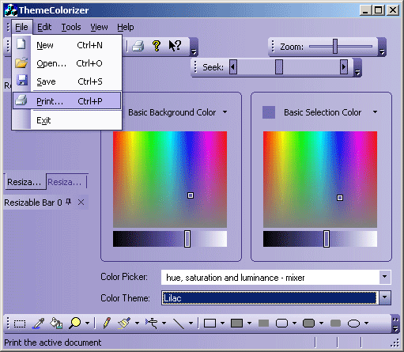Click the ThemeColorizer title bar app icon
Screen dimensions: 404x352
point(11,10)
